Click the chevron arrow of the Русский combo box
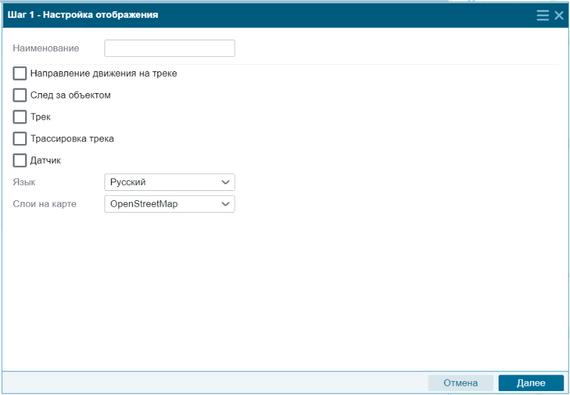The height and width of the screenshot is (395, 570). click(225, 182)
